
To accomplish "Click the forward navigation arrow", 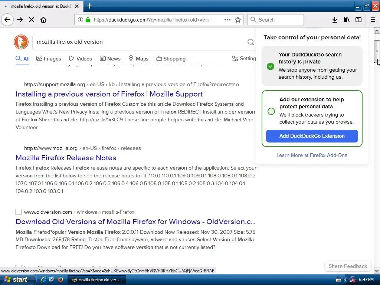I will coord(20,20).
